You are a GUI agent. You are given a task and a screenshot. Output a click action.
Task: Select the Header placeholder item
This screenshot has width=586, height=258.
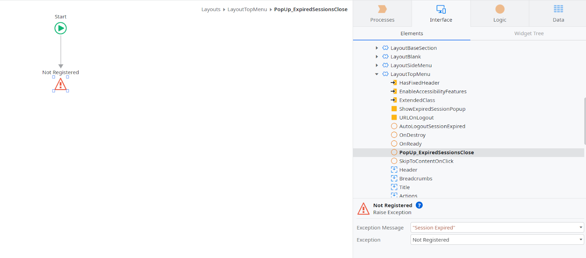[x=404, y=170]
